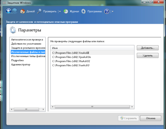Click the Forward navigation arrow
Viewport: 166px width, 129px height.
15,11
